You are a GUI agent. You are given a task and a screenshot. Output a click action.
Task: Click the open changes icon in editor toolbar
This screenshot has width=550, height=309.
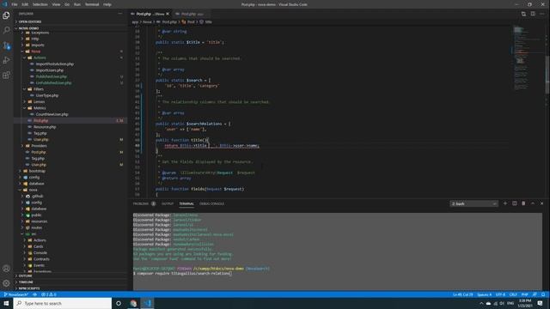[523, 14]
